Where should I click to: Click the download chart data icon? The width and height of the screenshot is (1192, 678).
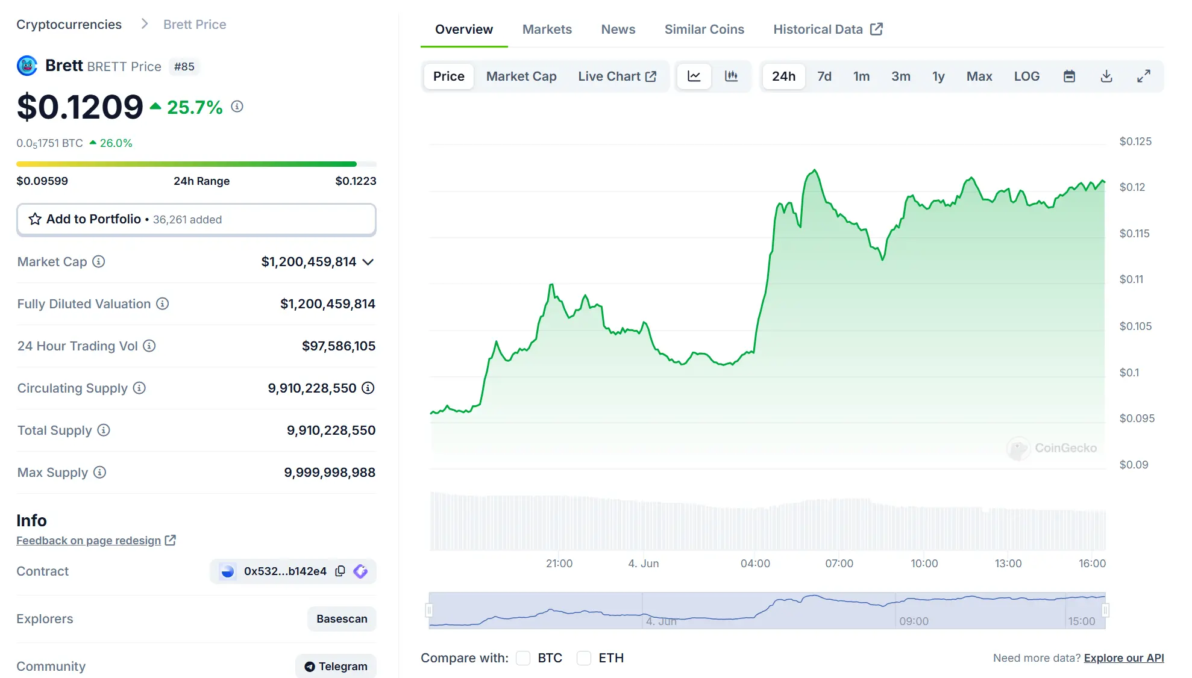pos(1106,76)
